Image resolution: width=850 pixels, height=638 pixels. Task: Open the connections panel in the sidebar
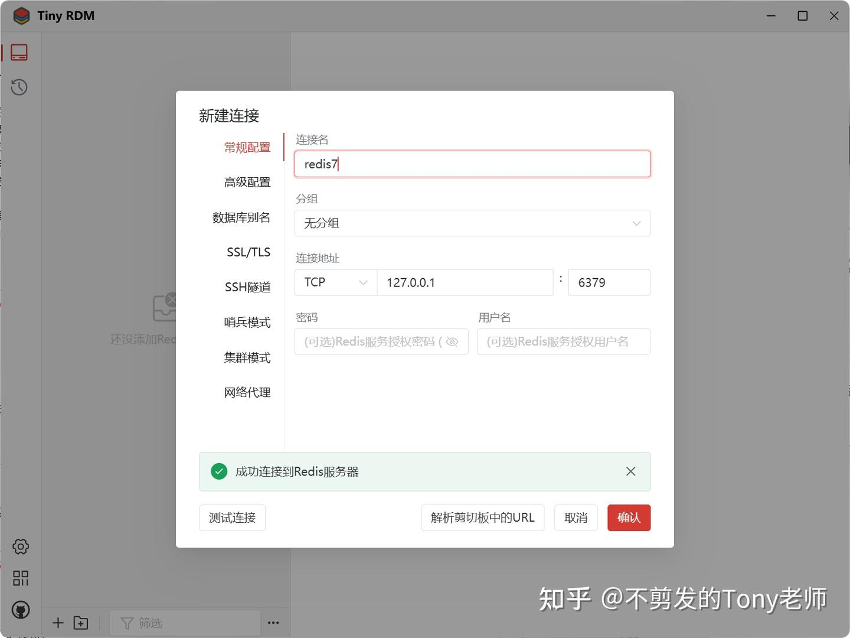(19, 52)
